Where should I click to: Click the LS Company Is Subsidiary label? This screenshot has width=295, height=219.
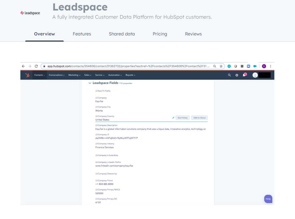107,155
